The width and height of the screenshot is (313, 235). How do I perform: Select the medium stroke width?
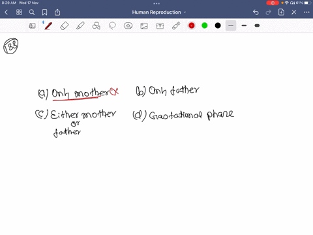[x=244, y=25]
